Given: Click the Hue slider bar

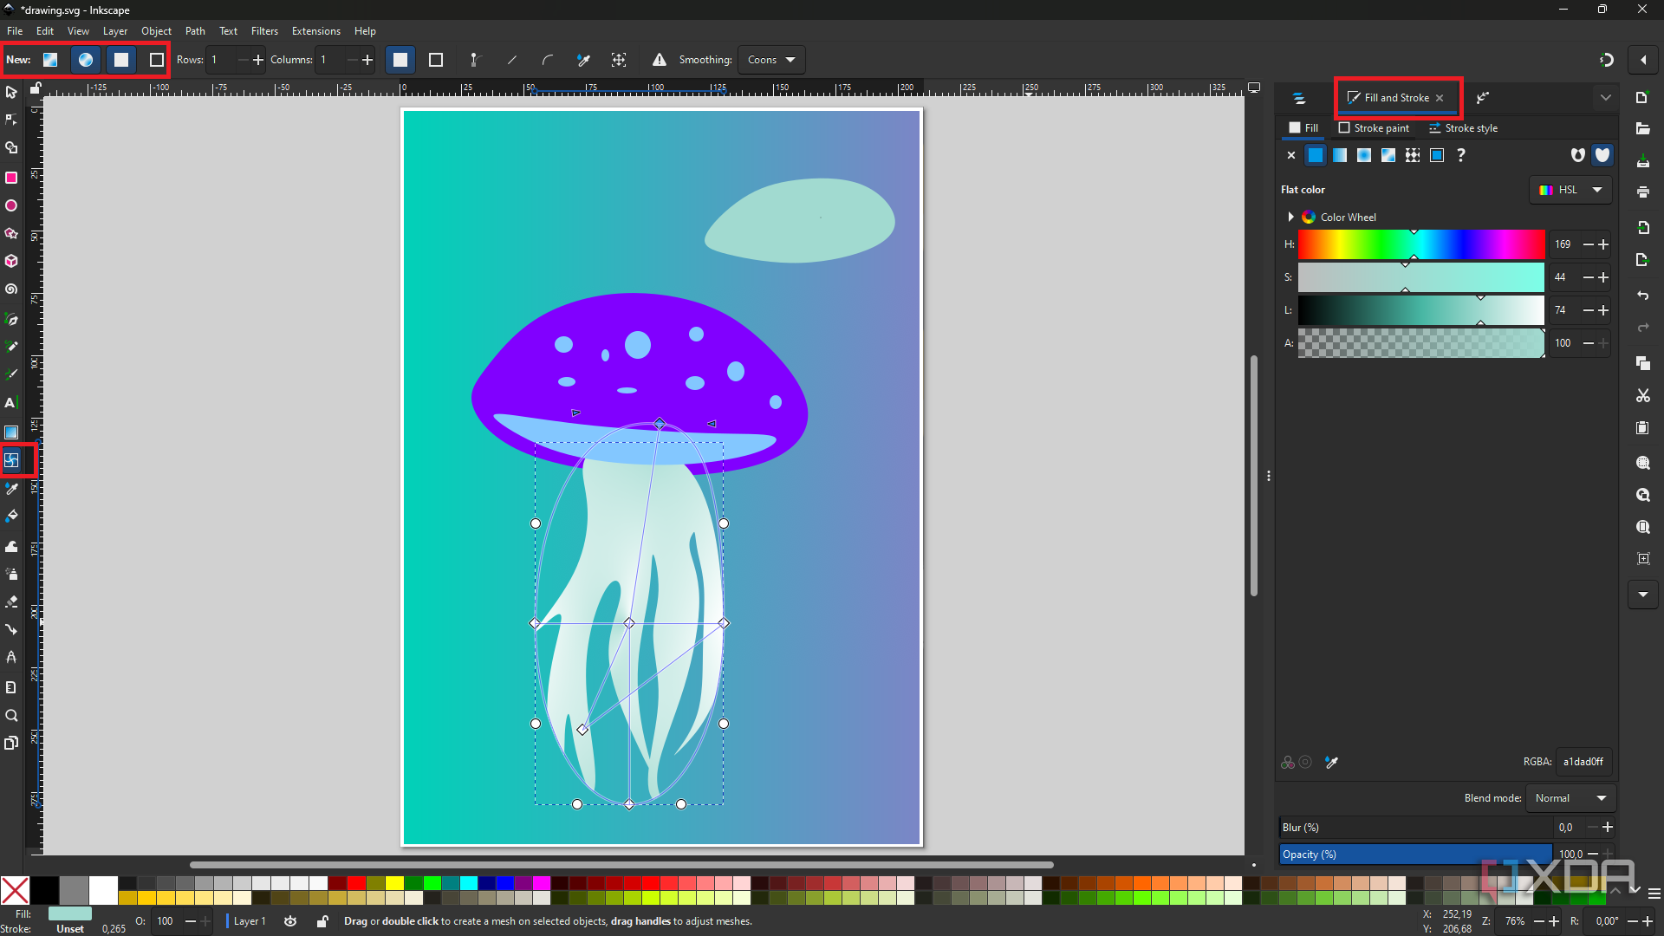Looking at the screenshot, I should click(x=1421, y=244).
